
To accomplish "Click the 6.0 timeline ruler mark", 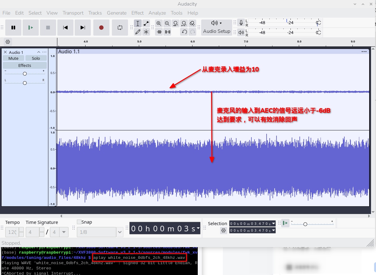I will (x=192, y=41).
